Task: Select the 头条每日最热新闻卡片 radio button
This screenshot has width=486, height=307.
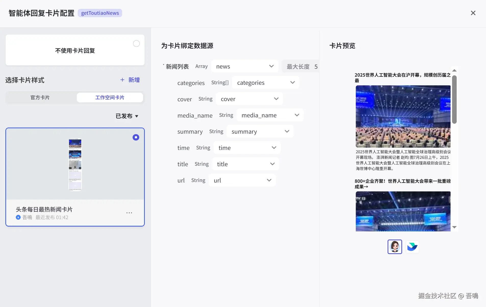Action: 136,137
